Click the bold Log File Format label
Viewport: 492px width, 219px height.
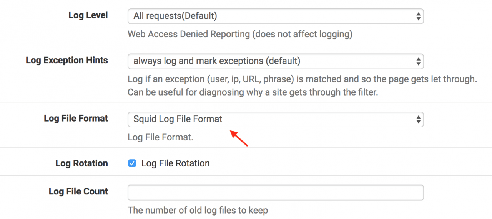point(76,118)
